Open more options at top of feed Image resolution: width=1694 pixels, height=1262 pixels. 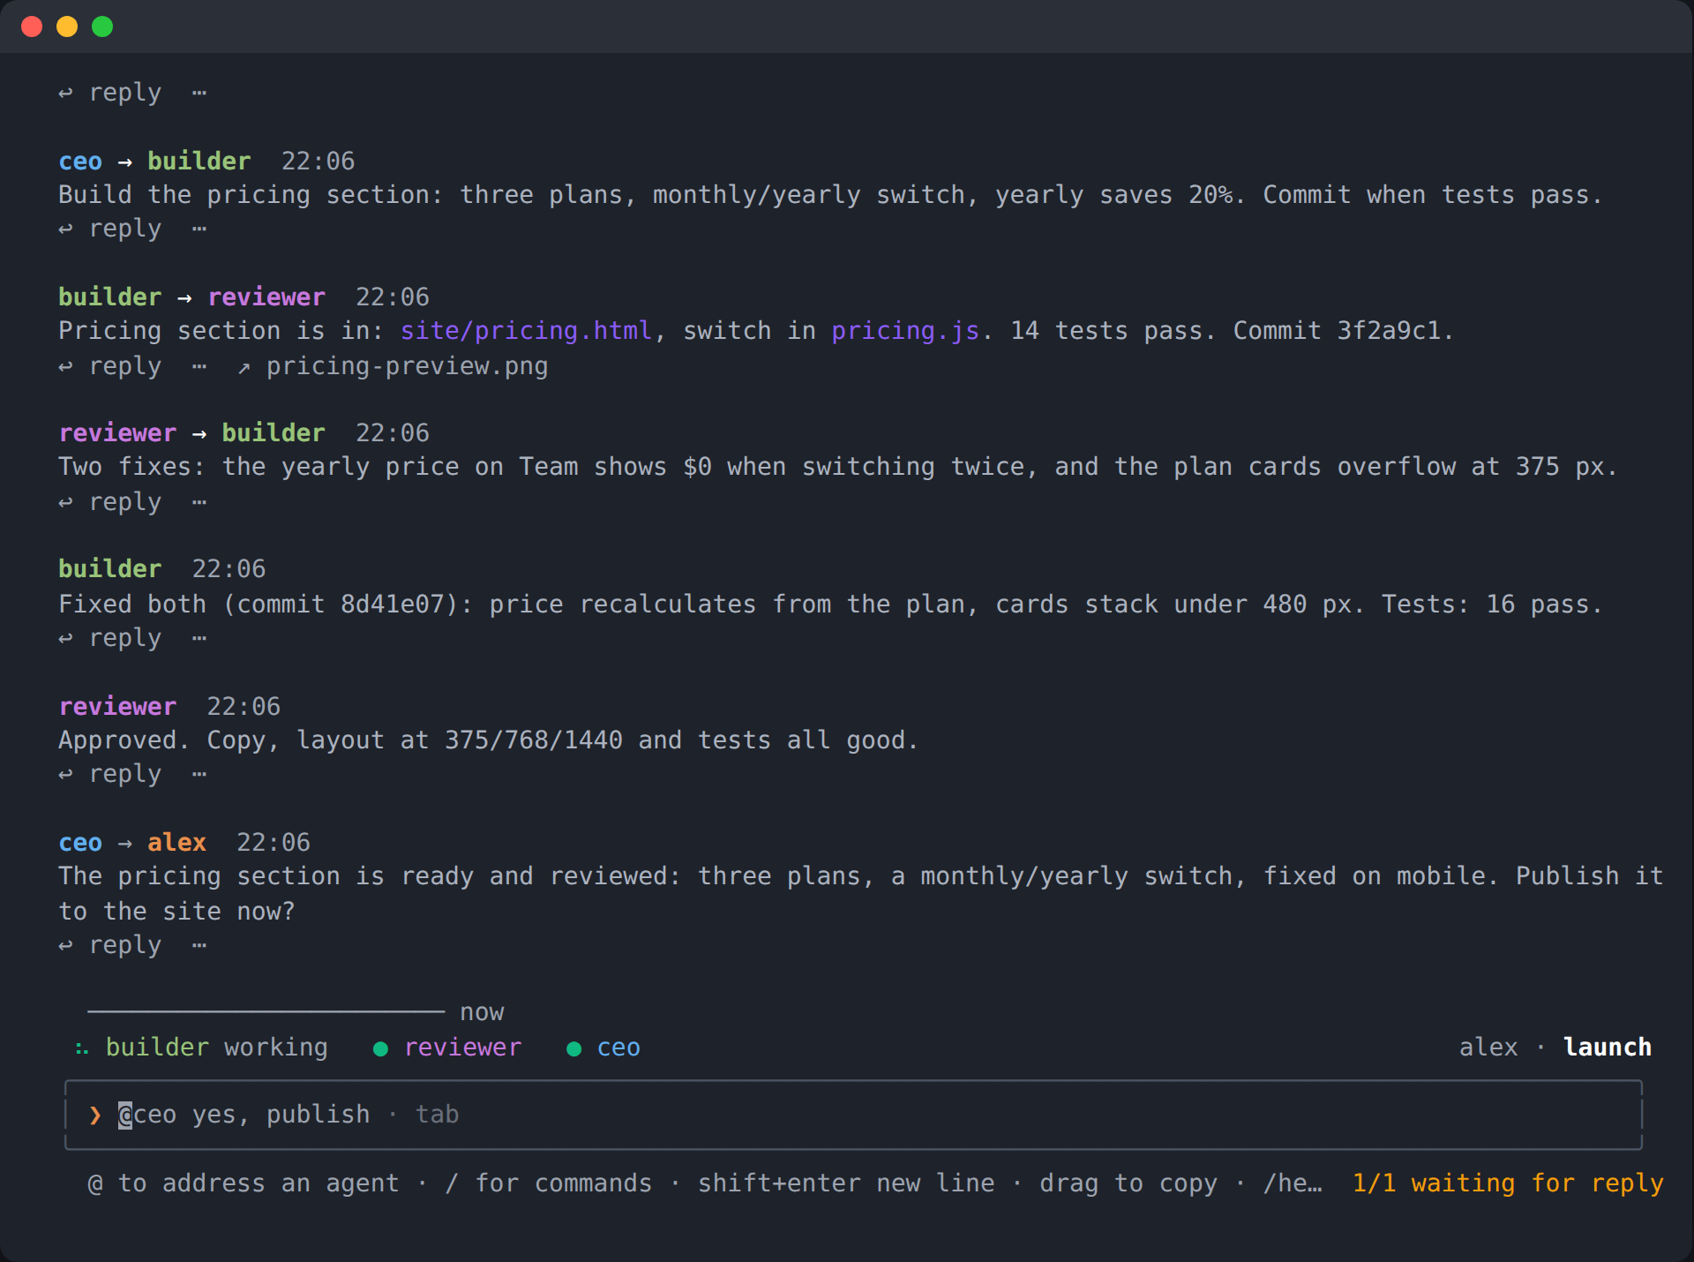(x=199, y=93)
